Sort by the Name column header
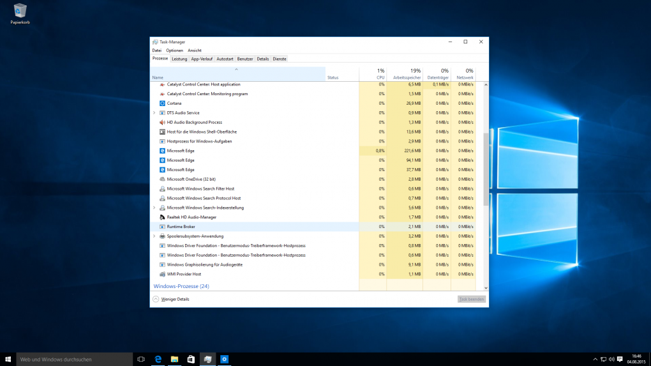651x366 pixels. 238,74
